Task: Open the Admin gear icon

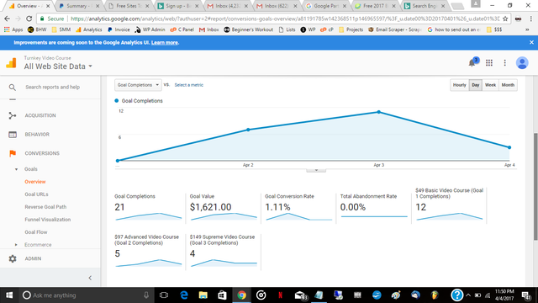Action: coord(13,258)
